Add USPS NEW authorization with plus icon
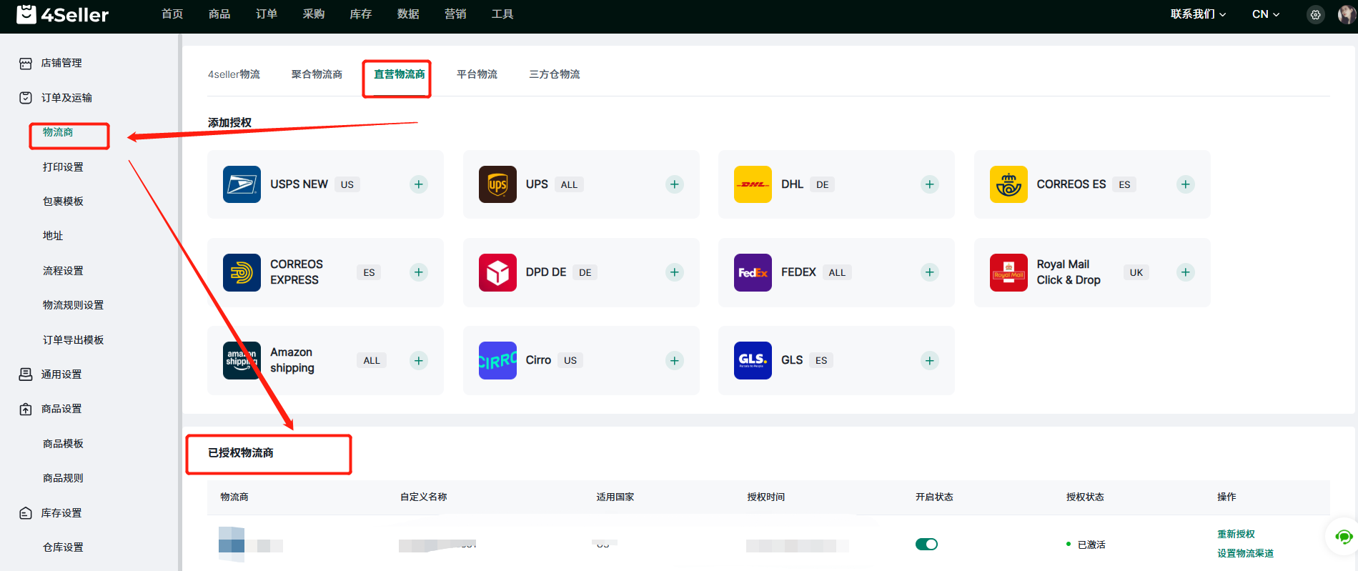Screen dimensions: 1358x571 (419, 184)
